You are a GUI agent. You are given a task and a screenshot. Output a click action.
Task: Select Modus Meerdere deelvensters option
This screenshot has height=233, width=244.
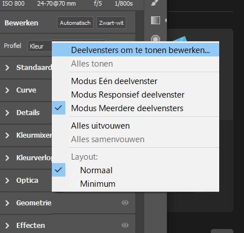[x=135, y=108]
